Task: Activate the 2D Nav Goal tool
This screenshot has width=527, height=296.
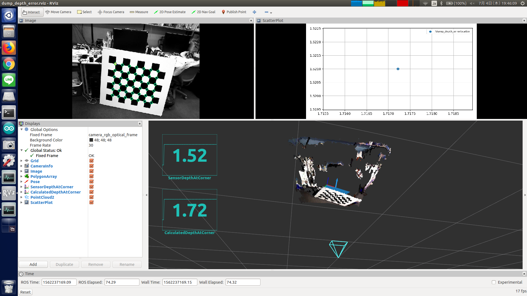Action: coord(203,12)
